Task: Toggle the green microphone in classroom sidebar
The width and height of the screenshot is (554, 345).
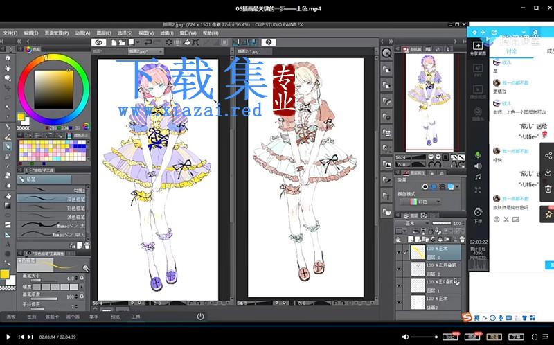Action: pos(478,154)
